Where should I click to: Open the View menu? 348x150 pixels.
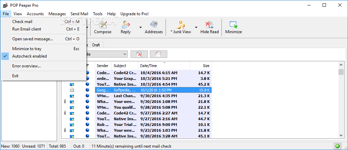click(x=18, y=14)
